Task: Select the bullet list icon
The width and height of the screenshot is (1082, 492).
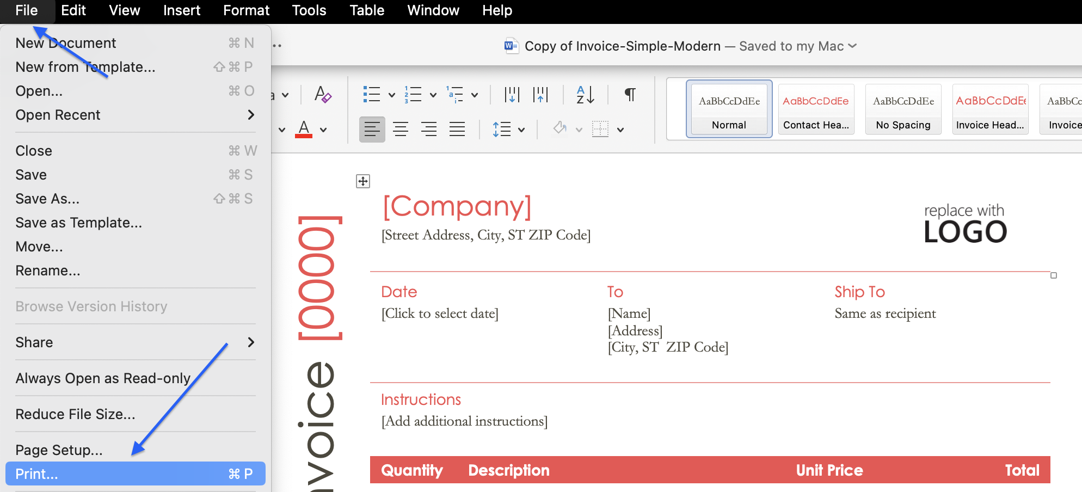Action: coord(372,95)
